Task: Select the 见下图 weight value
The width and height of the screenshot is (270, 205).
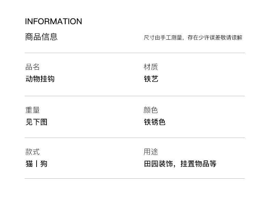Action: (36, 122)
